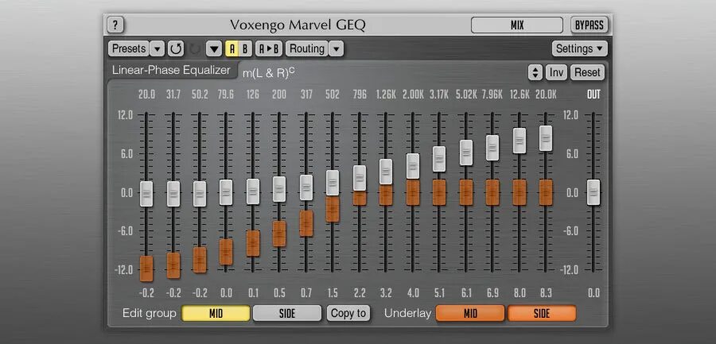
Task: Switch to the B state toggle
Action: (x=245, y=48)
